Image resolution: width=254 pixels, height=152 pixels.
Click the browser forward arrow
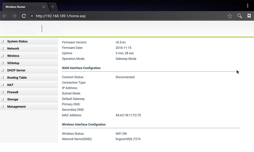(14, 16)
